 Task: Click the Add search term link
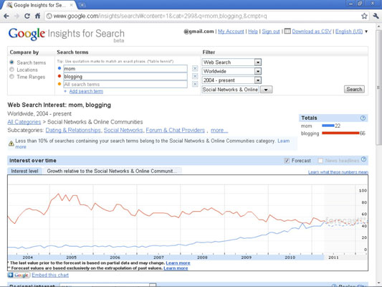86,91
